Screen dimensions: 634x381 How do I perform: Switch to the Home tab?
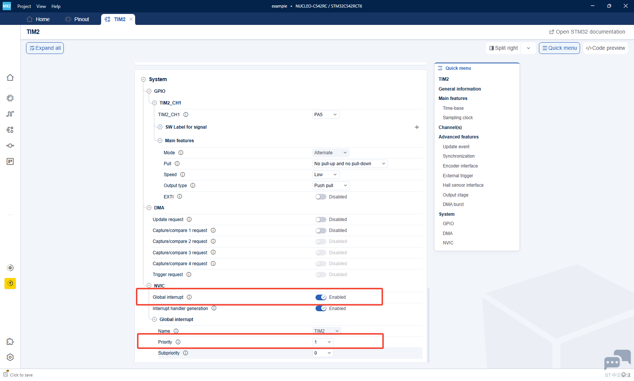tap(38, 19)
